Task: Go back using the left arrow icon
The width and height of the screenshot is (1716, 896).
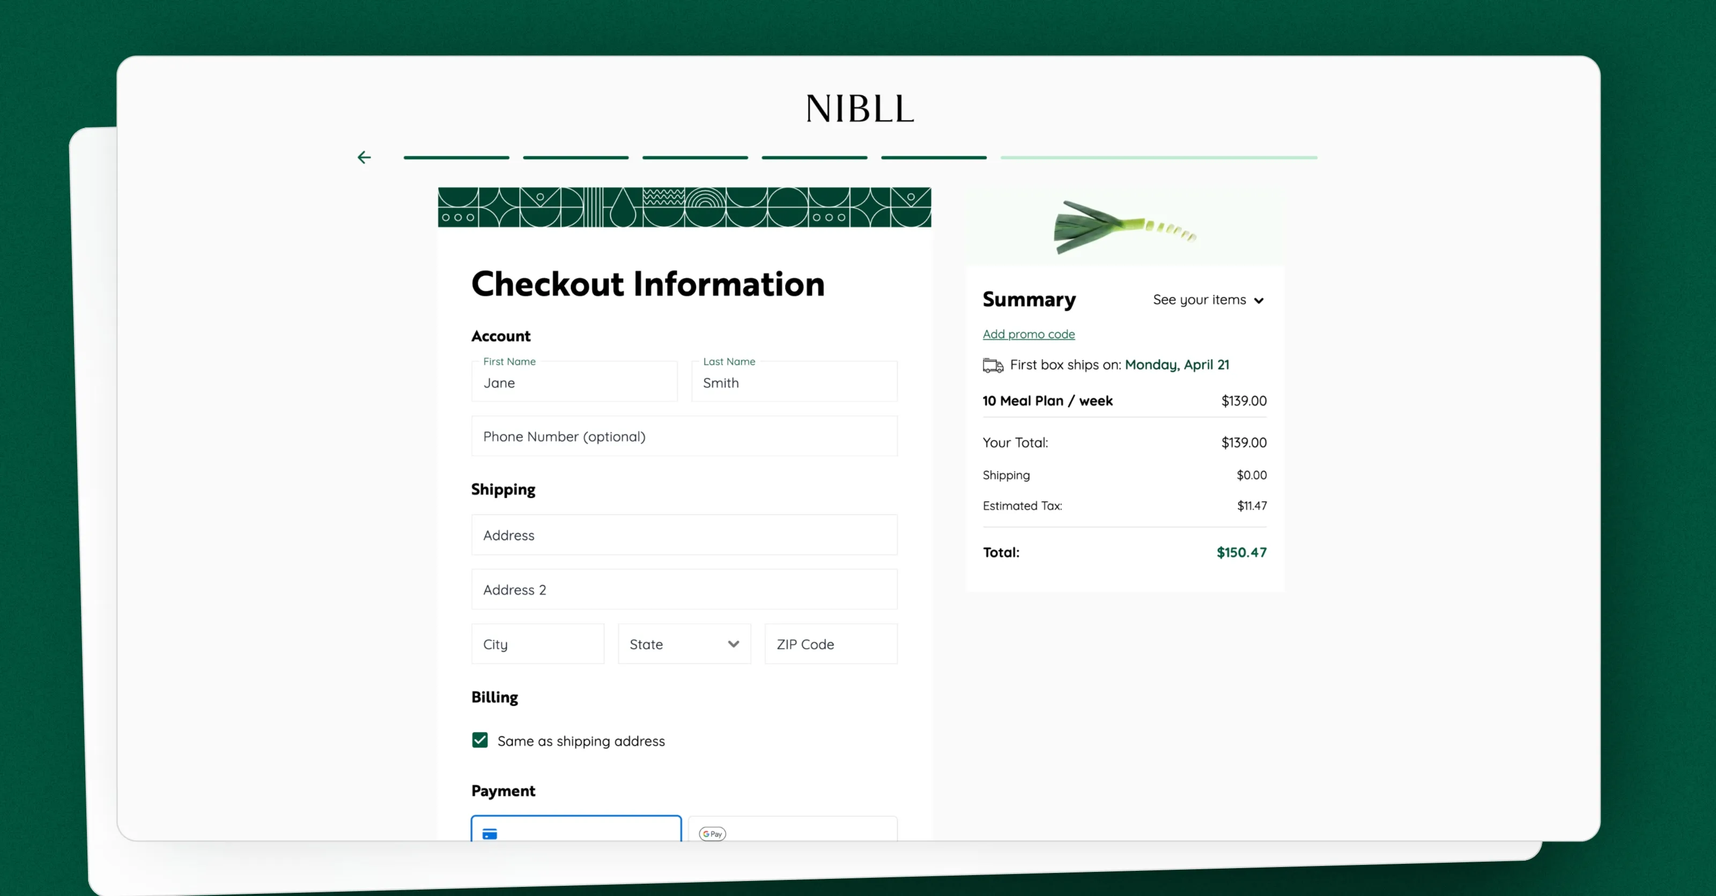Action: [364, 158]
